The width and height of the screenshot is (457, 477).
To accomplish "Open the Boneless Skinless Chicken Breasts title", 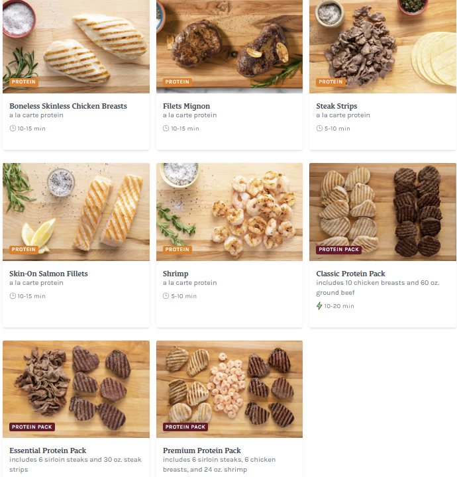I will click(x=68, y=106).
